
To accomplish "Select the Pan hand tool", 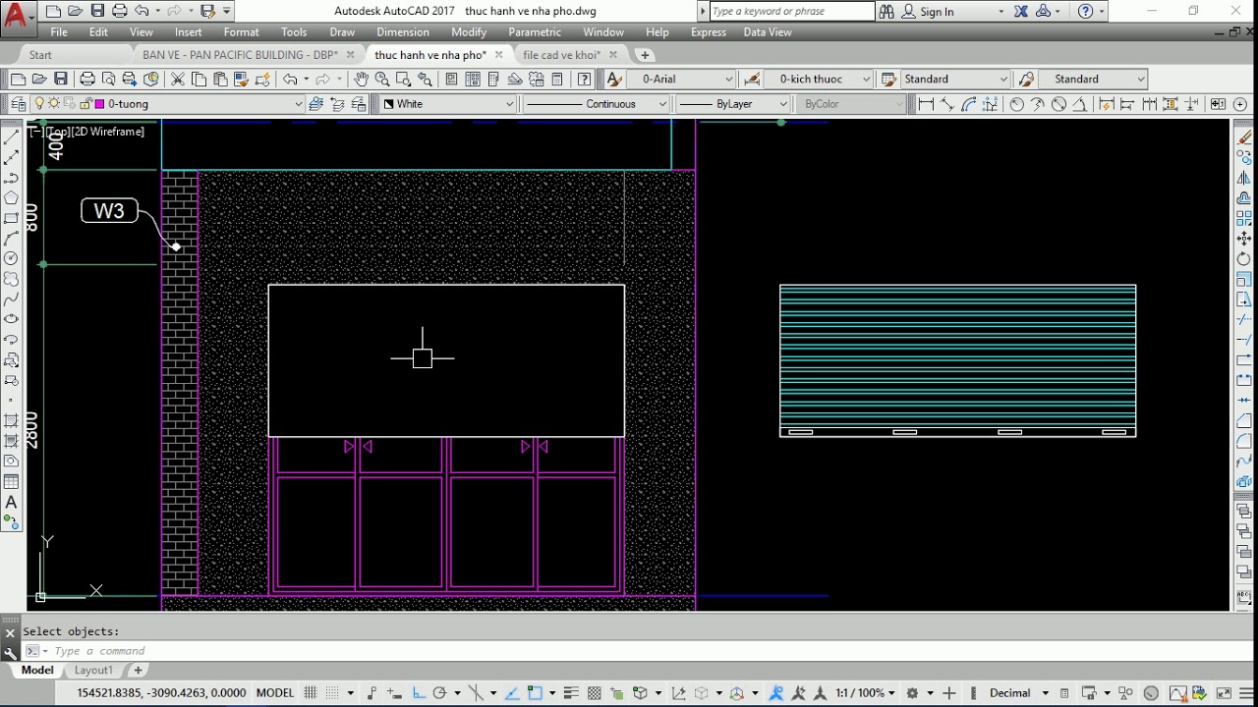I will tap(361, 79).
